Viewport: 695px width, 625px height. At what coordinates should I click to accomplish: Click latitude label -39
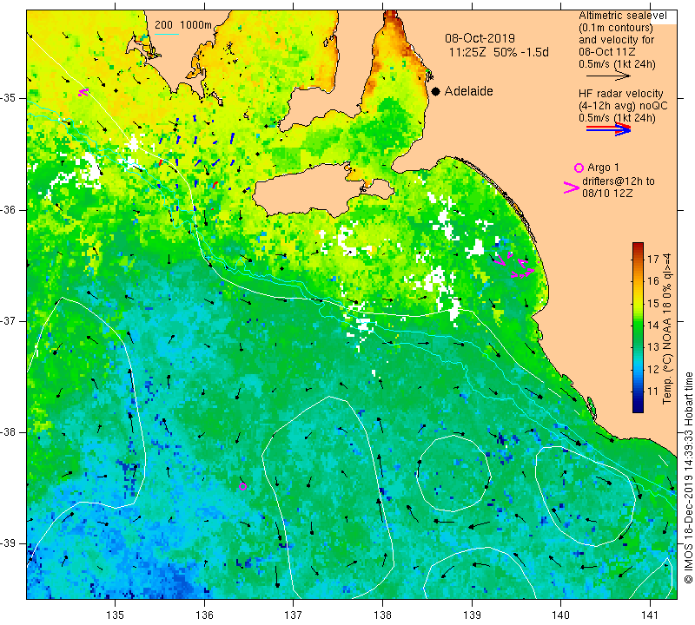[9, 543]
